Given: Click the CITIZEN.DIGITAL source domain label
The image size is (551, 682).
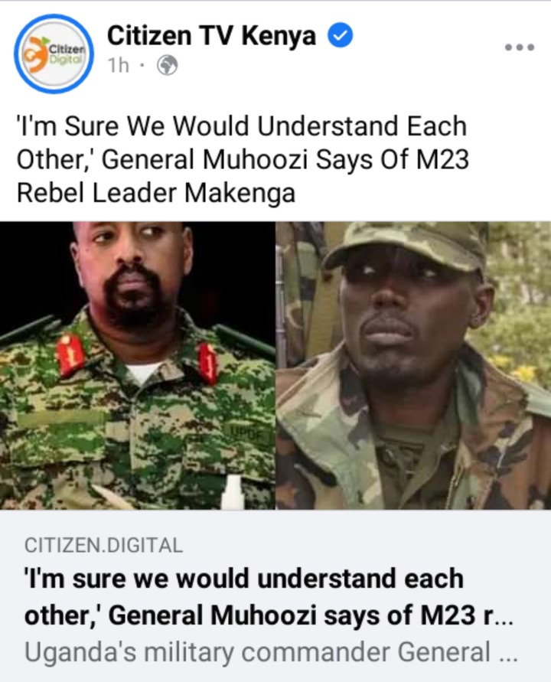Looking at the screenshot, I should click(x=103, y=546).
